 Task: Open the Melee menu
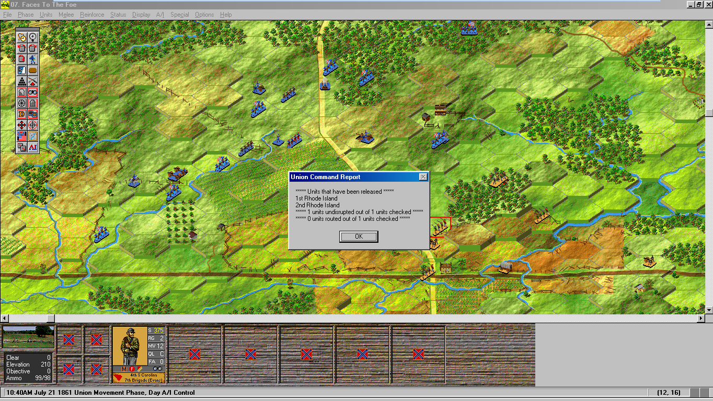[66, 15]
